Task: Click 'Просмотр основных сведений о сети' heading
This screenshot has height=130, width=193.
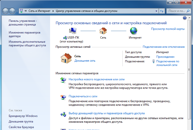Action: click(x=111, y=23)
